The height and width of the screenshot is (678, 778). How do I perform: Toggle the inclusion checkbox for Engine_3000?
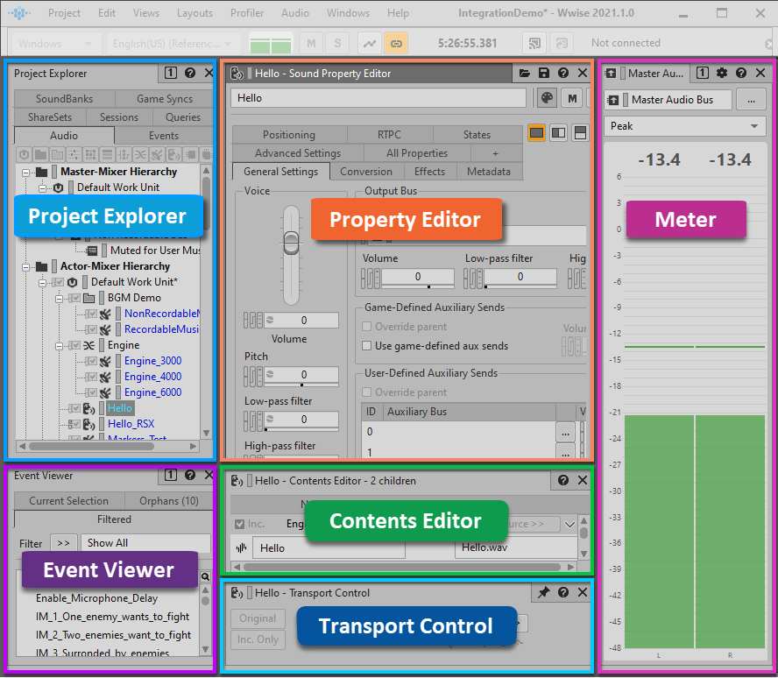pos(91,361)
